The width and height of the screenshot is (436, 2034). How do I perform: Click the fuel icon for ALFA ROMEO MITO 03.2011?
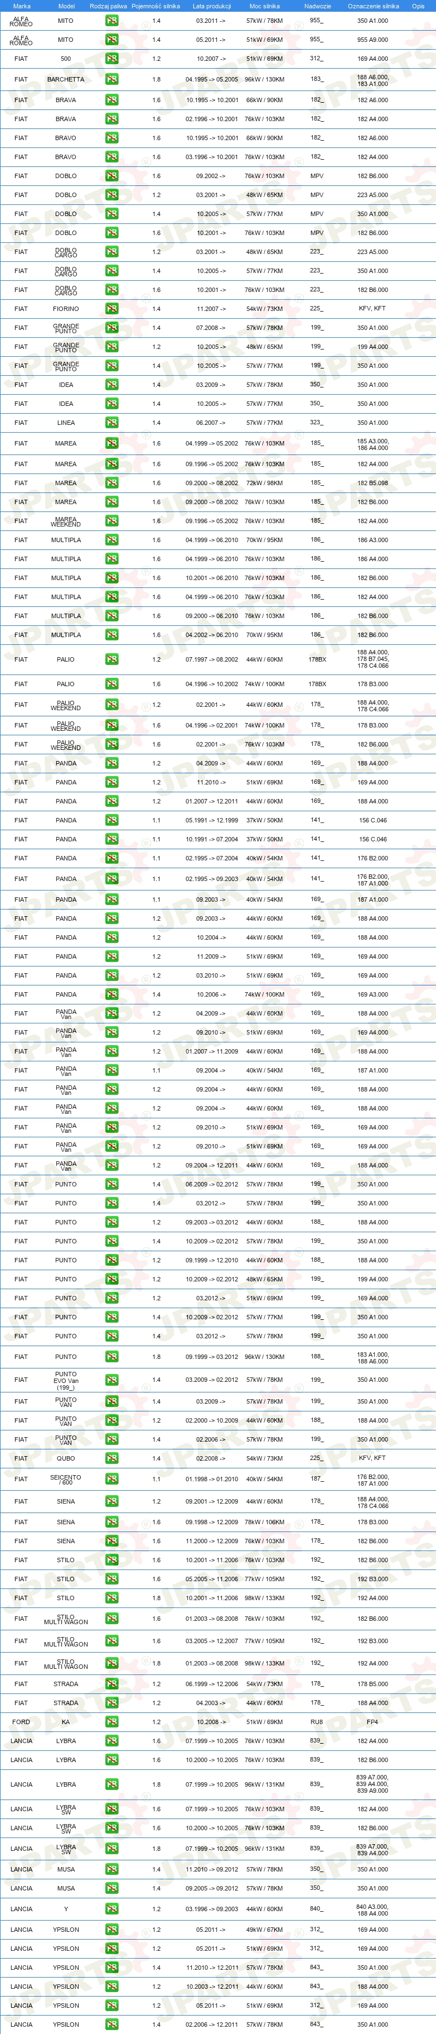pyautogui.click(x=112, y=21)
